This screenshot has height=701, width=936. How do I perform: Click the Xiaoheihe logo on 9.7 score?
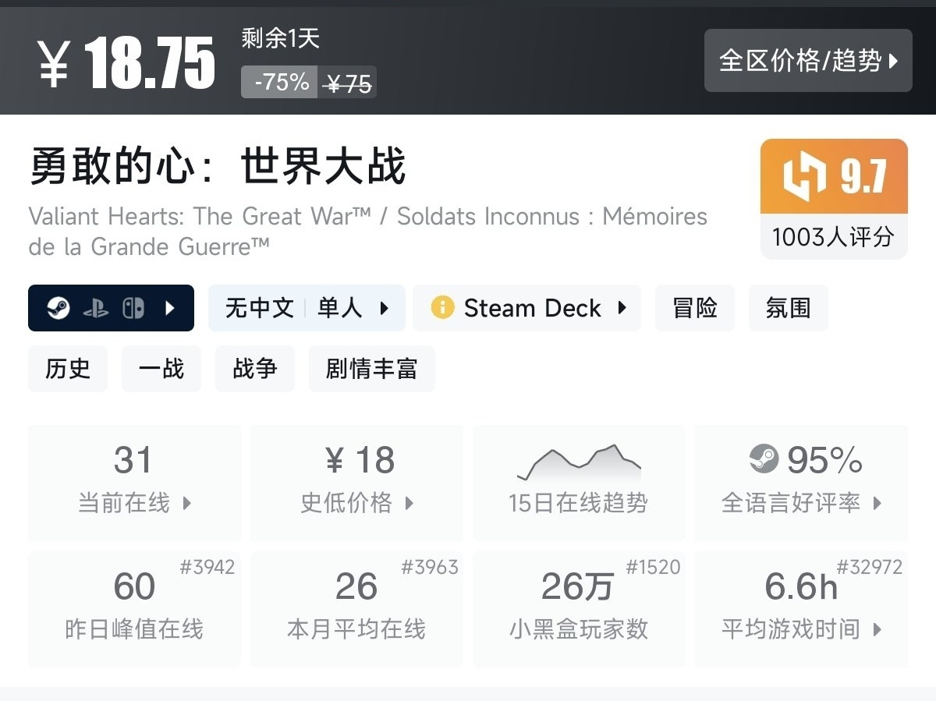(804, 177)
